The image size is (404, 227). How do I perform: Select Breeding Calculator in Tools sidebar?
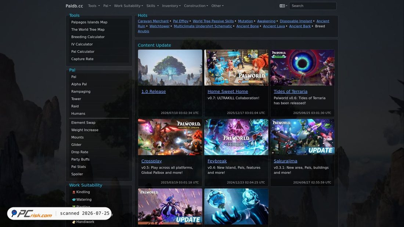click(88, 37)
